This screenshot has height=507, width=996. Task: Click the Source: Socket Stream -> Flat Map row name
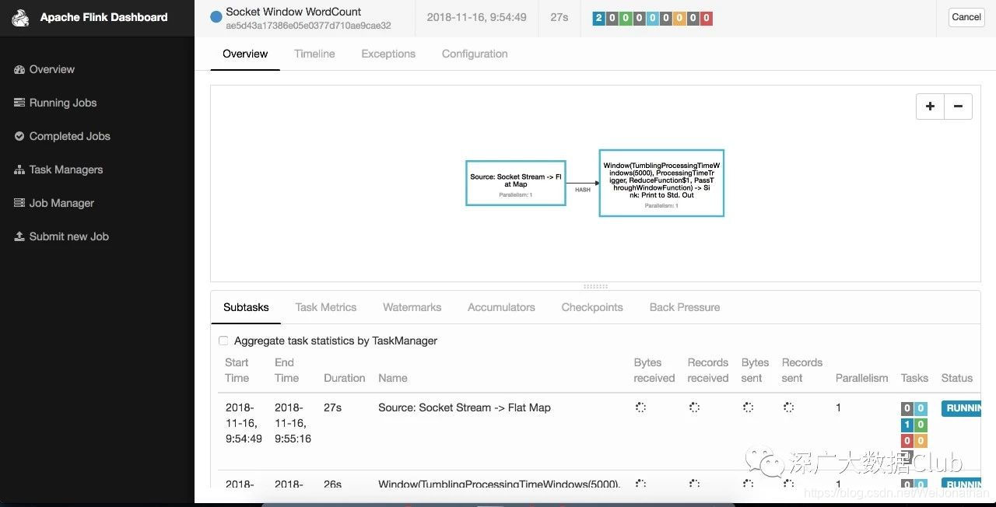click(465, 407)
